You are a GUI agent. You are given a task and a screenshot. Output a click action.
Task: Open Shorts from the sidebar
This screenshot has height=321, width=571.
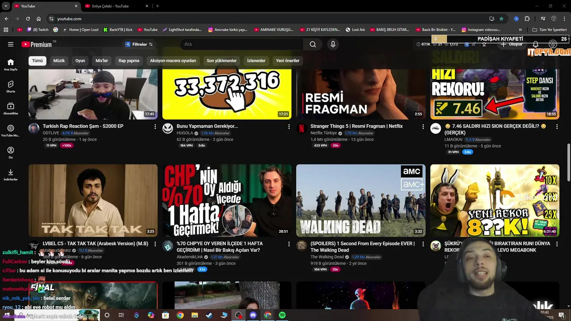click(11, 86)
